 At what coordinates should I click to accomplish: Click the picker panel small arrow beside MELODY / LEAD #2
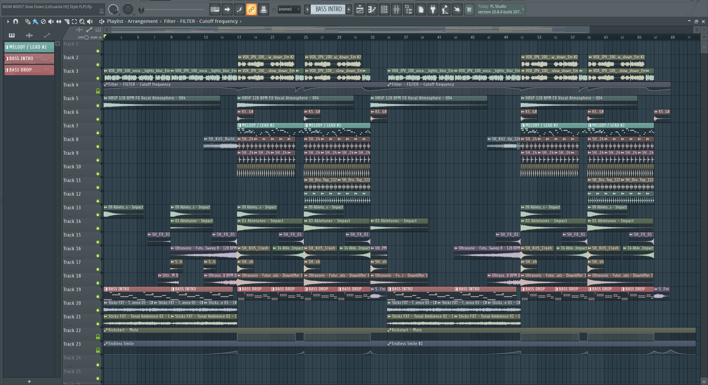tap(58, 44)
